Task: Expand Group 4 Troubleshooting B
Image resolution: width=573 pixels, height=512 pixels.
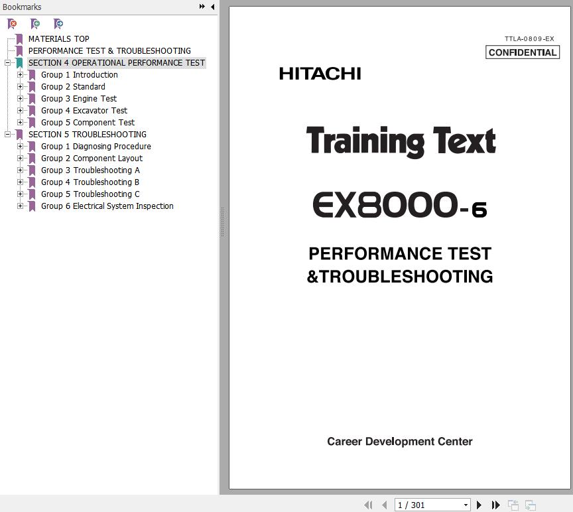Action: pyautogui.click(x=20, y=182)
